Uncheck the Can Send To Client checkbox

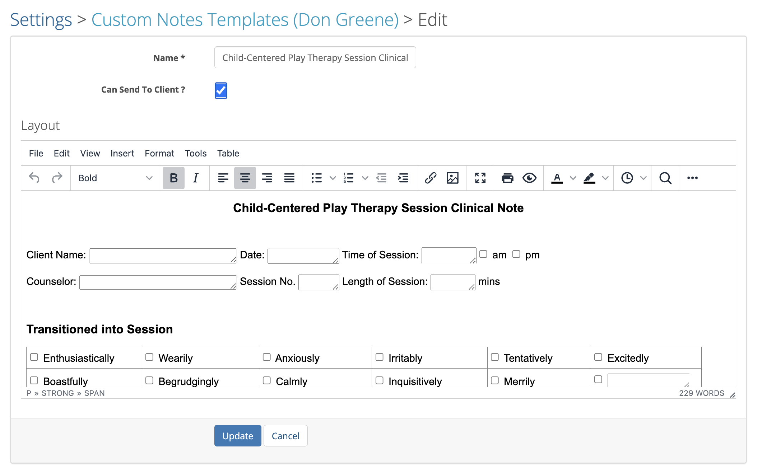click(221, 90)
